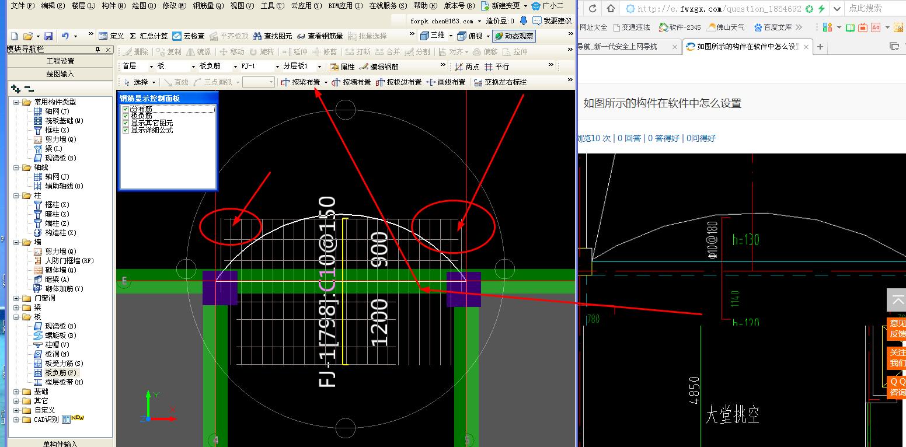
Task: Click 按板边布置 layout-by-slab-edge tool
Action: tap(399, 82)
